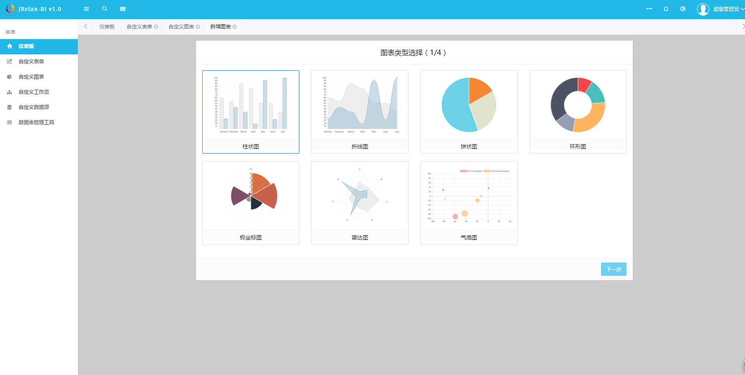This screenshot has width=745, height=375.
Task: Click the 环形图 caption label
Action: [x=578, y=146]
